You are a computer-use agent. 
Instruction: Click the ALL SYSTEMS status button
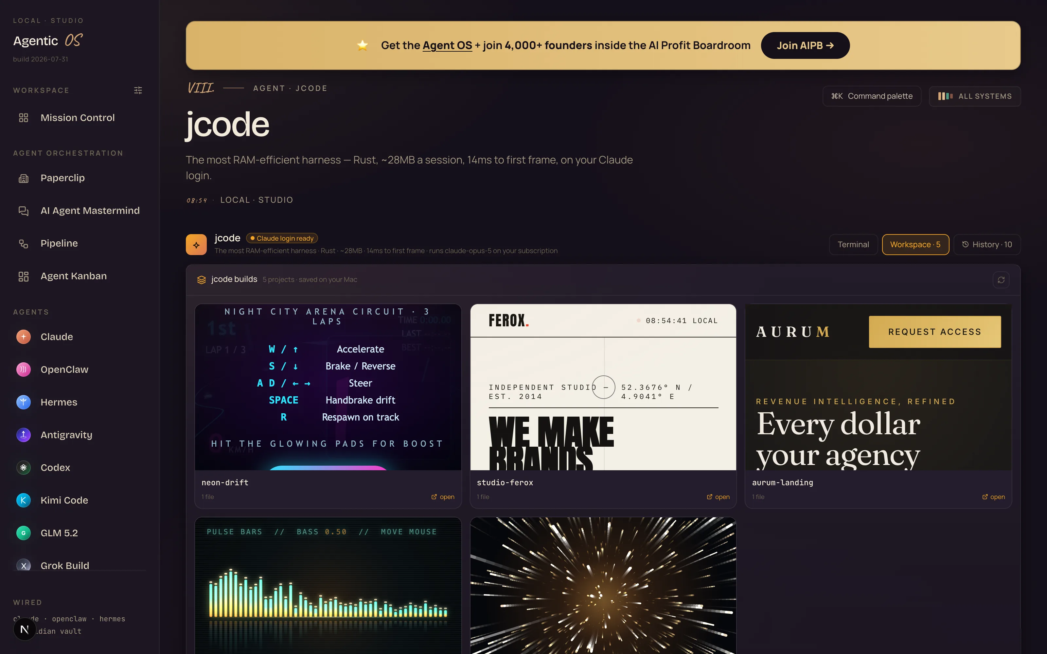pos(975,96)
